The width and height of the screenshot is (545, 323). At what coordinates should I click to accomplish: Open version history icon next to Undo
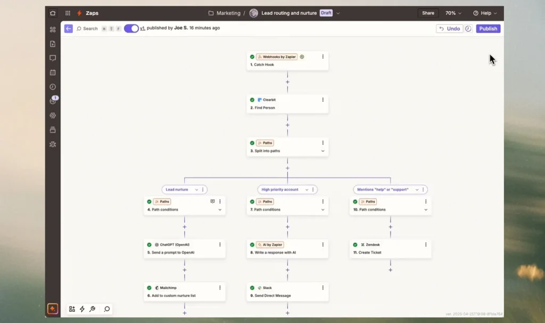coord(468,29)
